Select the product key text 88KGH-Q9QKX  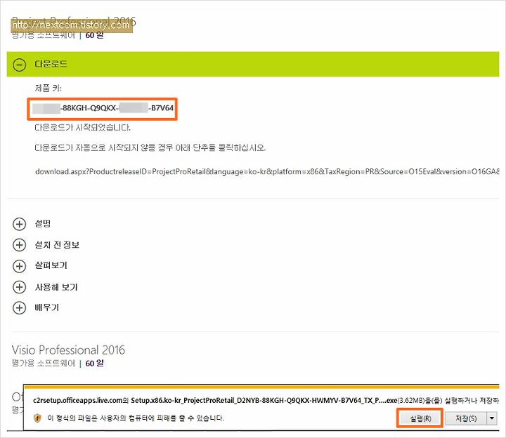[89, 108]
